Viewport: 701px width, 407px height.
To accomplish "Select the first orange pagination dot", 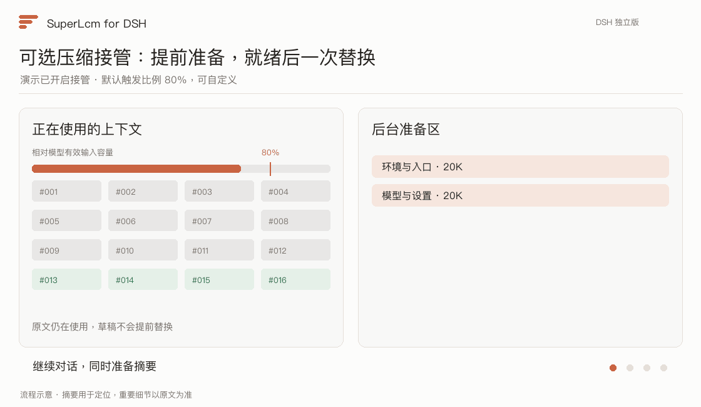I will (613, 368).
